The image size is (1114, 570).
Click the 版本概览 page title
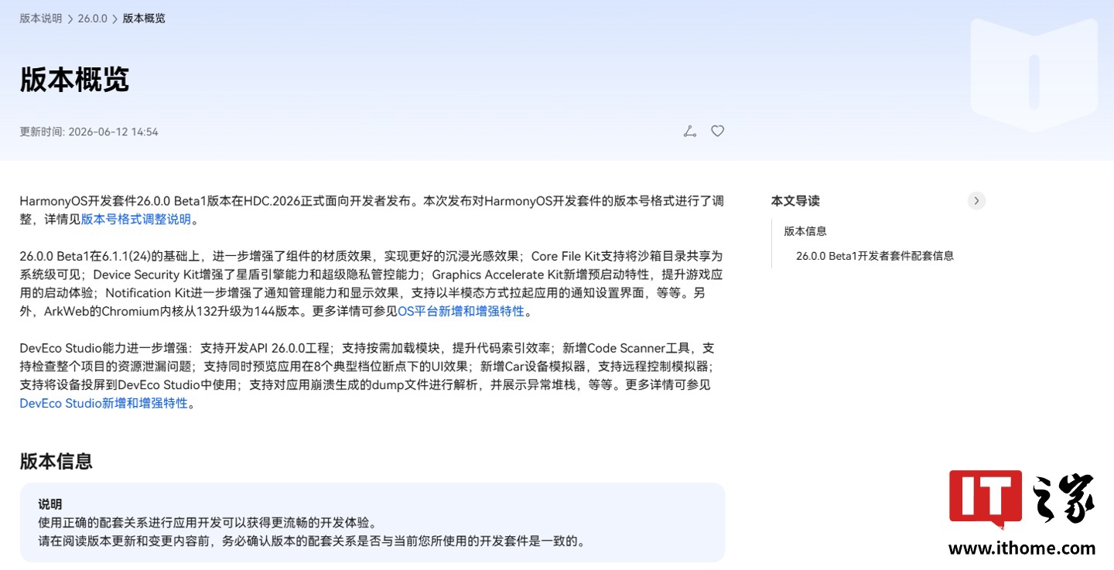click(x=74, y=80)
